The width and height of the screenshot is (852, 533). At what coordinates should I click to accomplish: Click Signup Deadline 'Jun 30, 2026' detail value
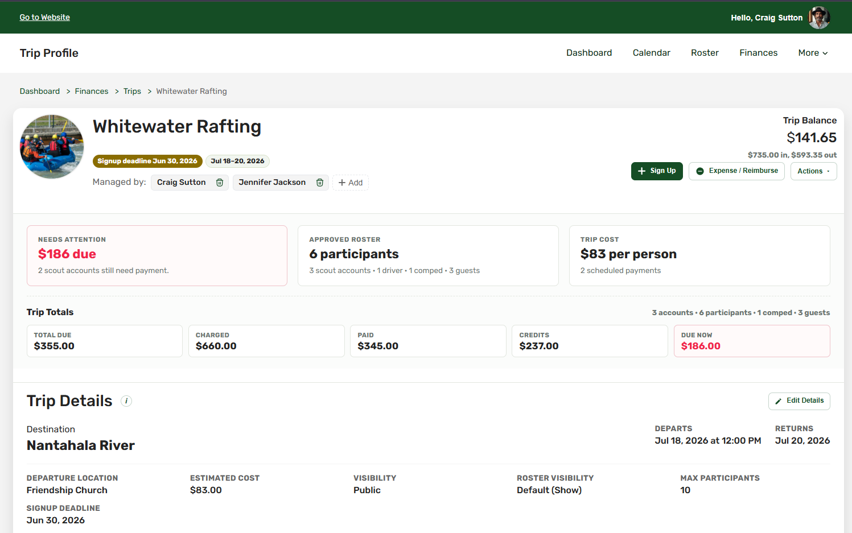click(56, 520)
